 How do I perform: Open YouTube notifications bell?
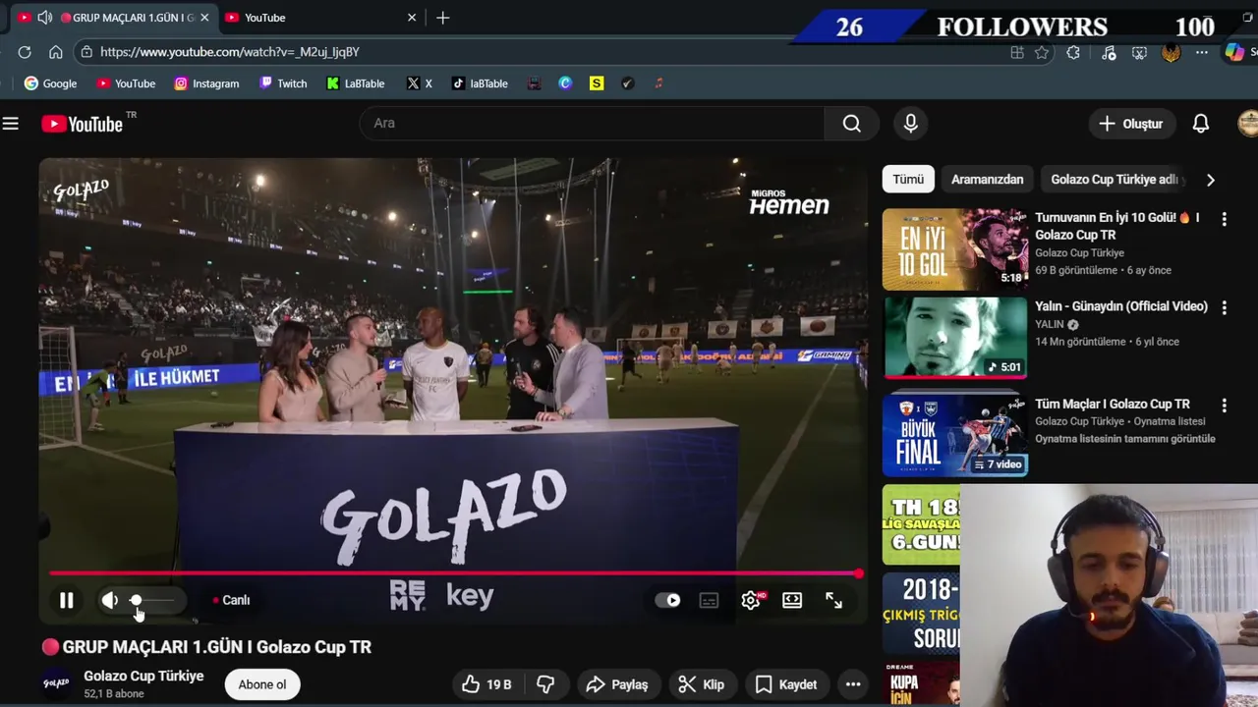click(x=1200, y=124)
